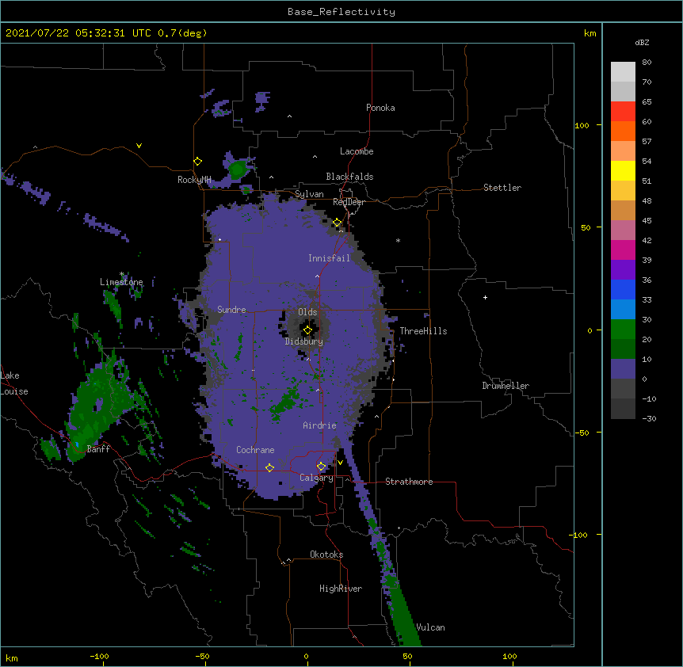Image resolution: width=683 pixels, height=667 pixels.
Task: Click the -100 tick label on the horizontal axis
Action: [x=99, y=656]
